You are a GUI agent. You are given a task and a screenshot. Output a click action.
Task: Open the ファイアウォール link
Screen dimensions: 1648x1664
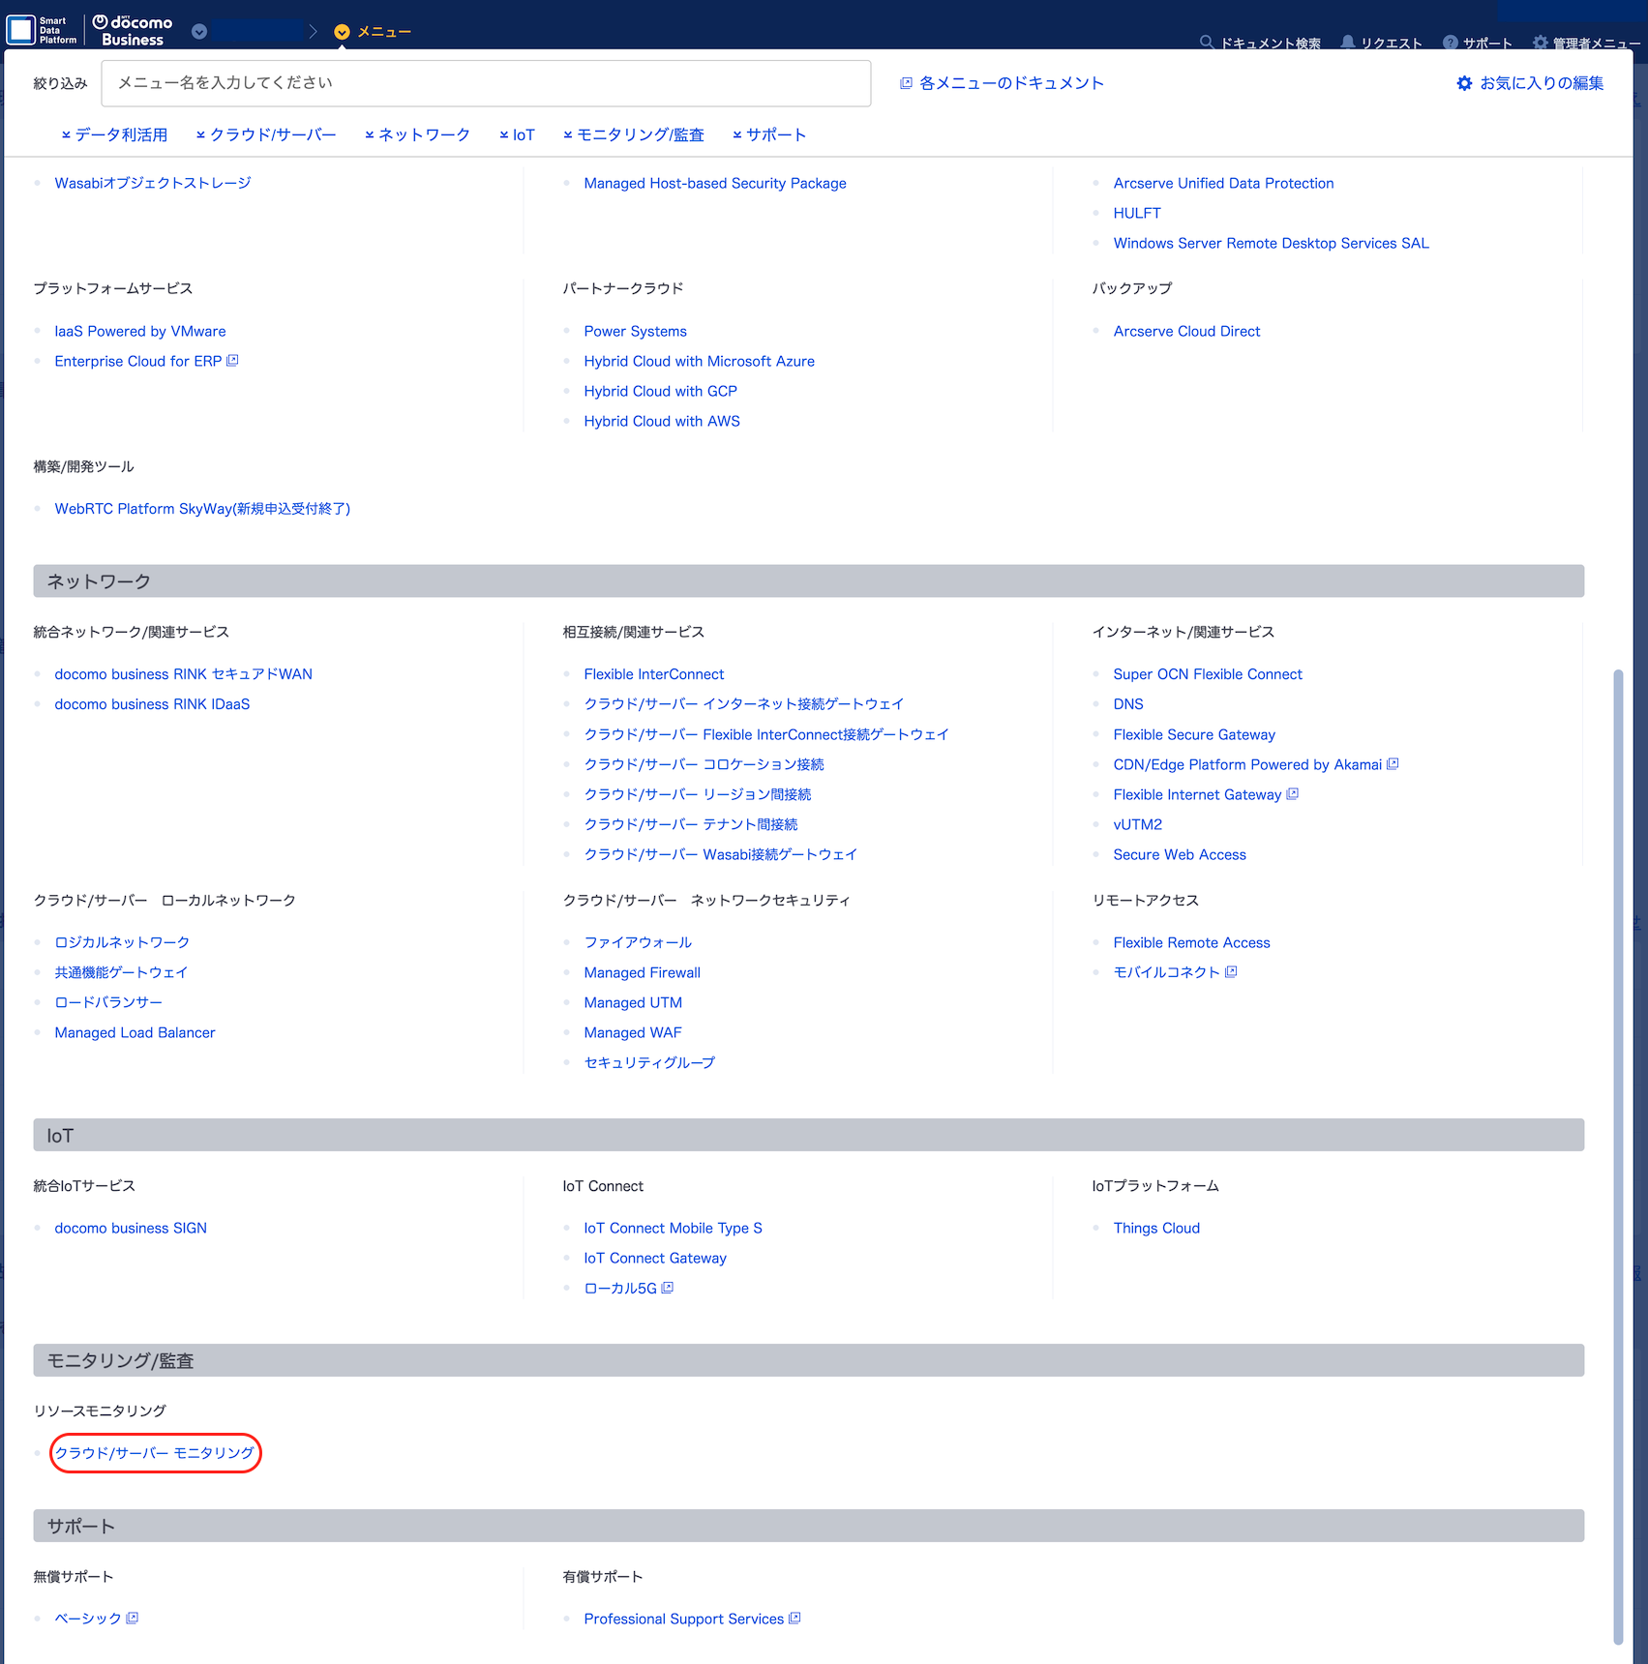click(x=638, y=942)
